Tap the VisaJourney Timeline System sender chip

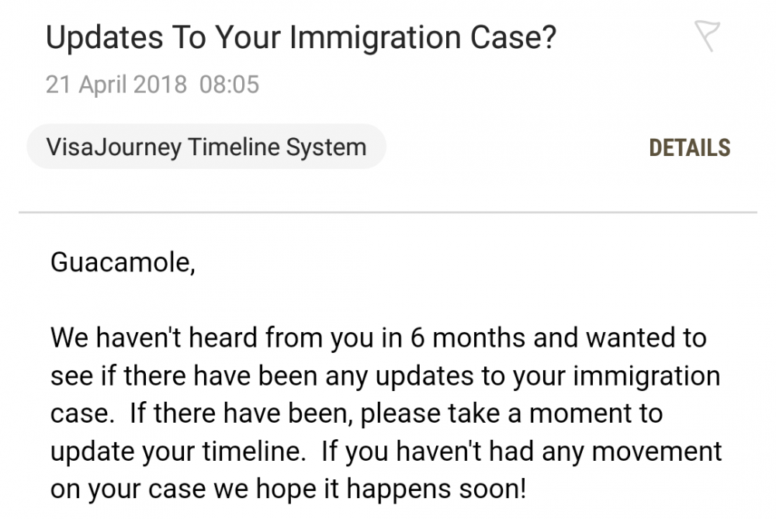tap(206, 147)
